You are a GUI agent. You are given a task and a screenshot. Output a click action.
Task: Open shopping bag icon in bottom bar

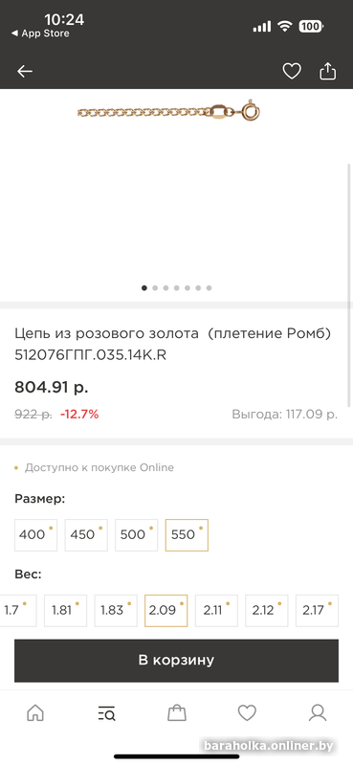(177, 713)
